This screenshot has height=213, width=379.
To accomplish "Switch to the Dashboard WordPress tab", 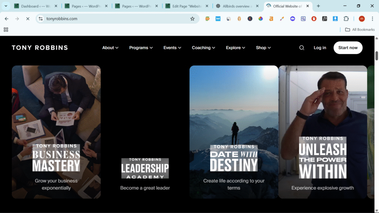I will 35,6.
